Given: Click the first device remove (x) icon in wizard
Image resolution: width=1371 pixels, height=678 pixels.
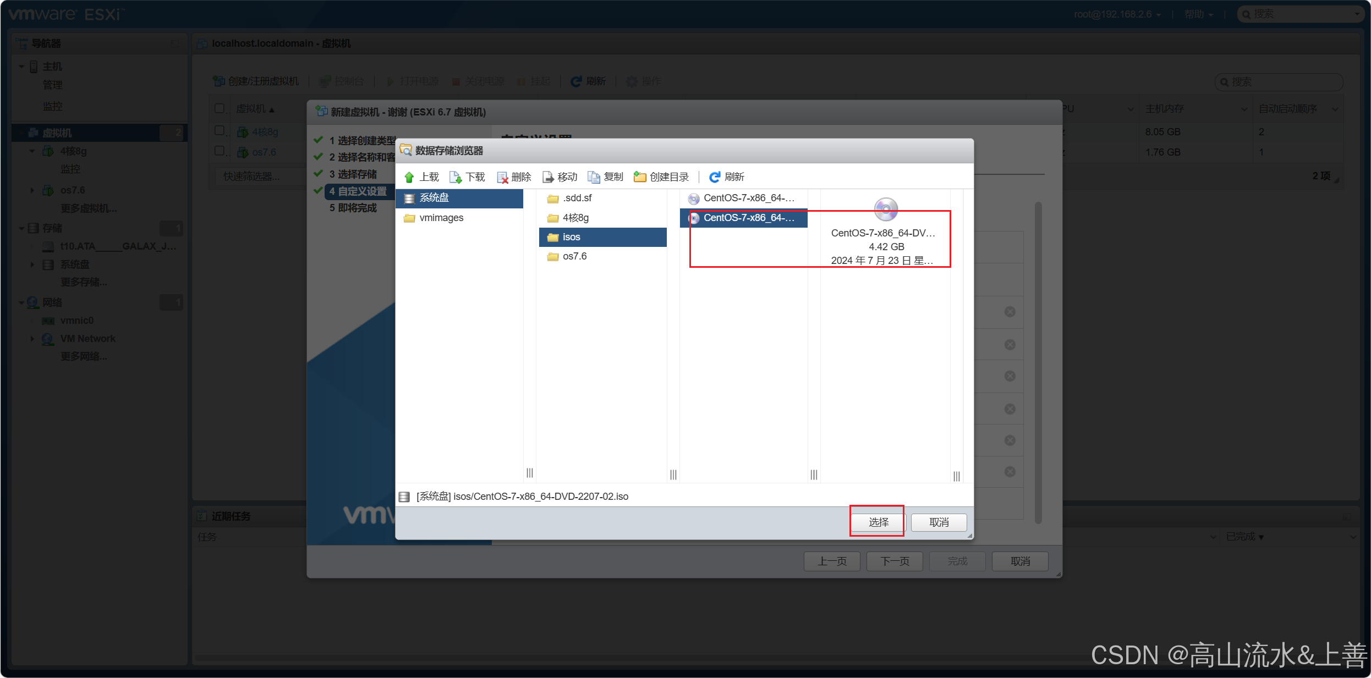Looking at the screenshot, I should 1010,312.
